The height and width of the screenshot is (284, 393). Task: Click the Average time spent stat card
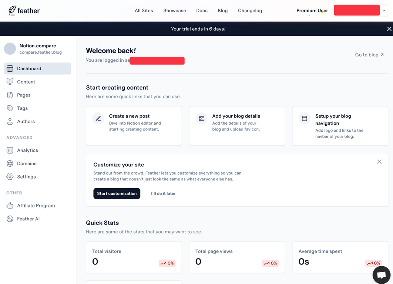[340, 257]
